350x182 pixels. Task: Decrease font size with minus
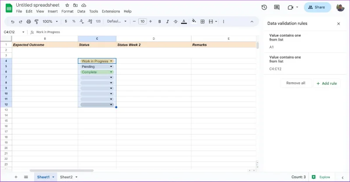[134, 21]
